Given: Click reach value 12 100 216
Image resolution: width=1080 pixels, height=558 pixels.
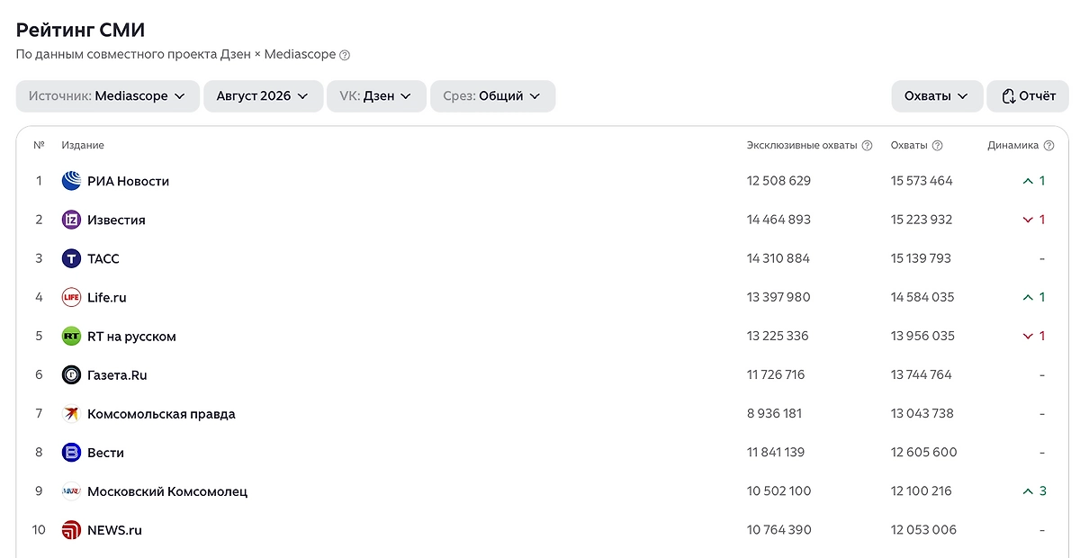Looking at the screenshot, I should (922, 491).
